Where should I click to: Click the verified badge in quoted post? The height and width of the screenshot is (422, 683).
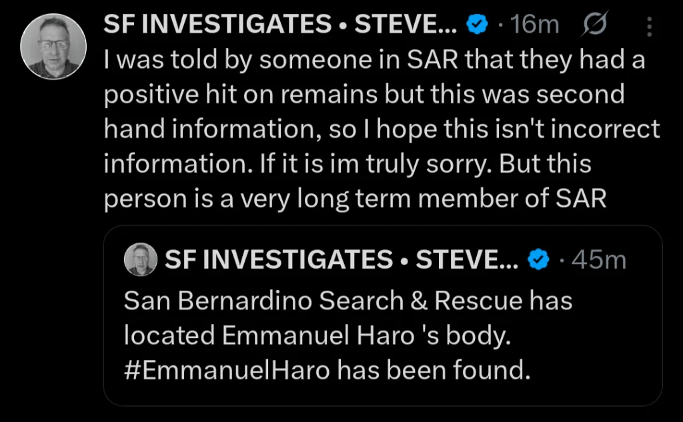[538, 259]
